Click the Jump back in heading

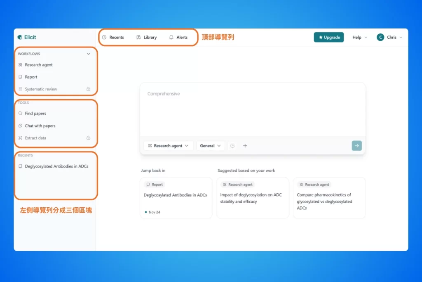point(153,171)
